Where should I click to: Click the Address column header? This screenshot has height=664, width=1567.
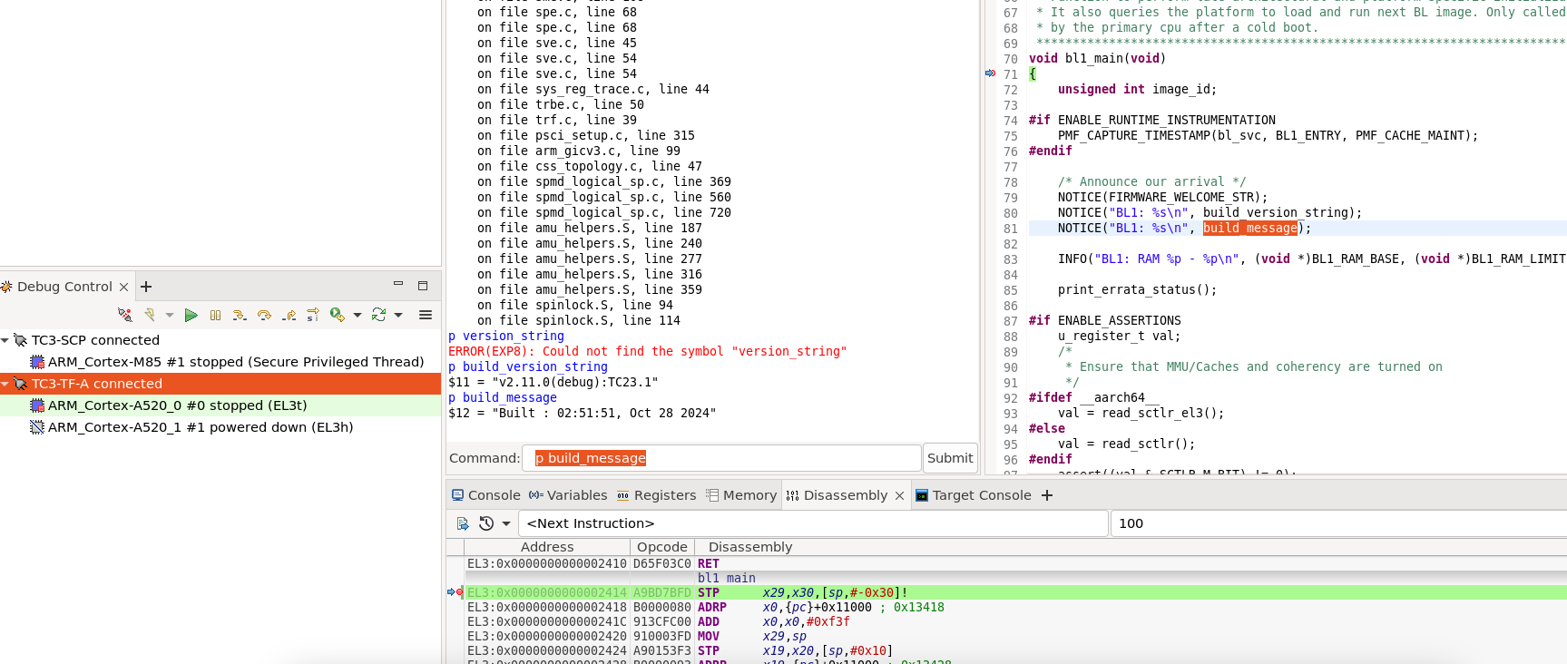coord(547,547)
